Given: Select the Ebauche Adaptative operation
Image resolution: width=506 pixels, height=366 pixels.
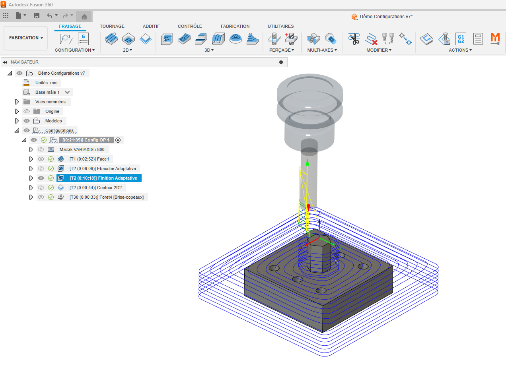Looking at the screenshot, I should coord(102,168).
